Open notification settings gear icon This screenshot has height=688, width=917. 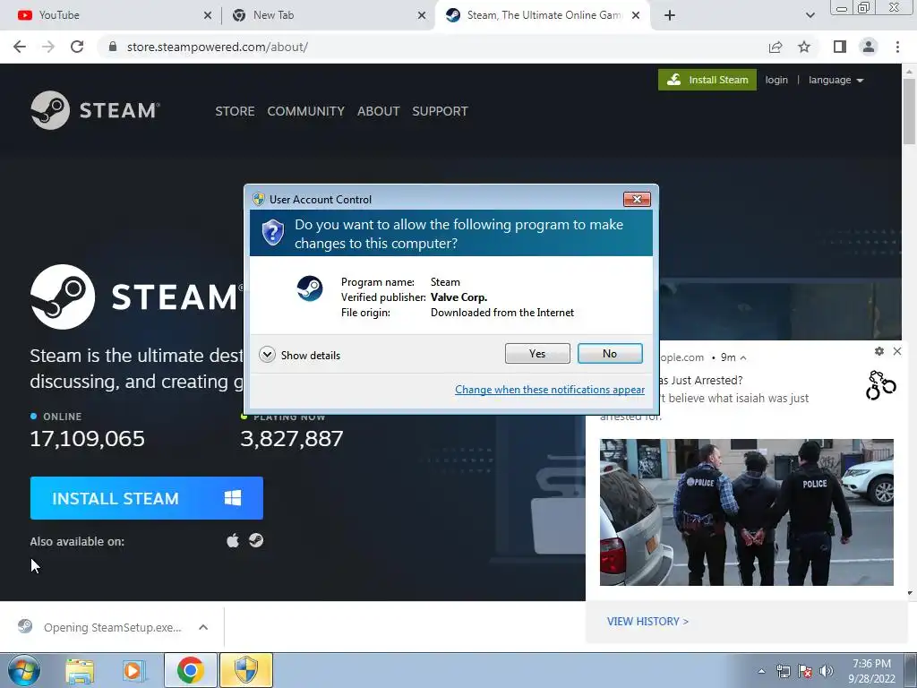[x=879, y=351]
